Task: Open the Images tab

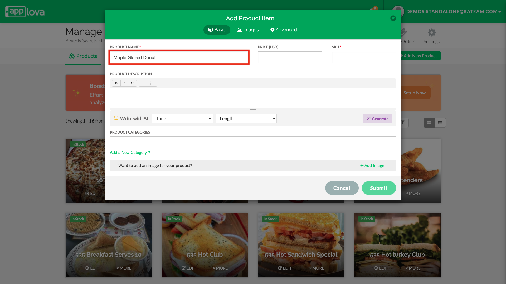Action: tap(248, 30)
